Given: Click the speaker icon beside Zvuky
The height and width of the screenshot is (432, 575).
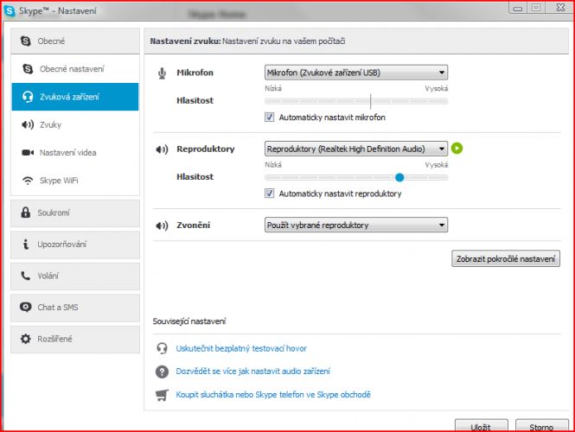Looking at the screenshot, I should tap(28, 124).
